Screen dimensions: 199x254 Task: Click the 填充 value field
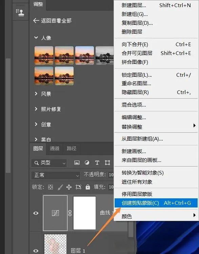tap(111, 187)
